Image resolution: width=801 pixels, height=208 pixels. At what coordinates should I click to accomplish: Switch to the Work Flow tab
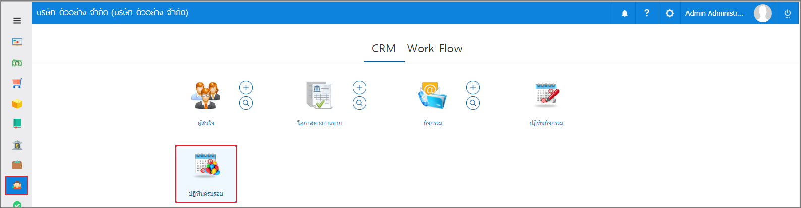[434, 49]
